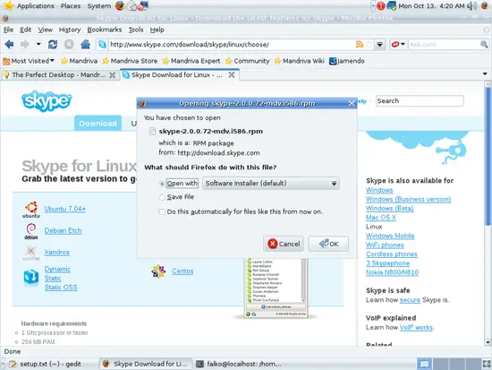Expand the back/forward history dropdown arrow
Image resolution: width=492 pixels, height=370 pixels.
(38, 44)
